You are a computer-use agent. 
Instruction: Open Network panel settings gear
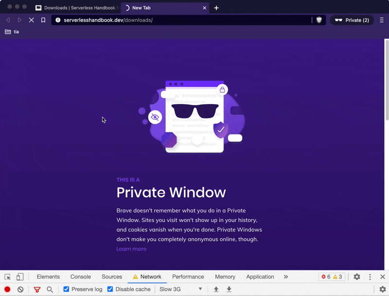(x=383, y=289)
